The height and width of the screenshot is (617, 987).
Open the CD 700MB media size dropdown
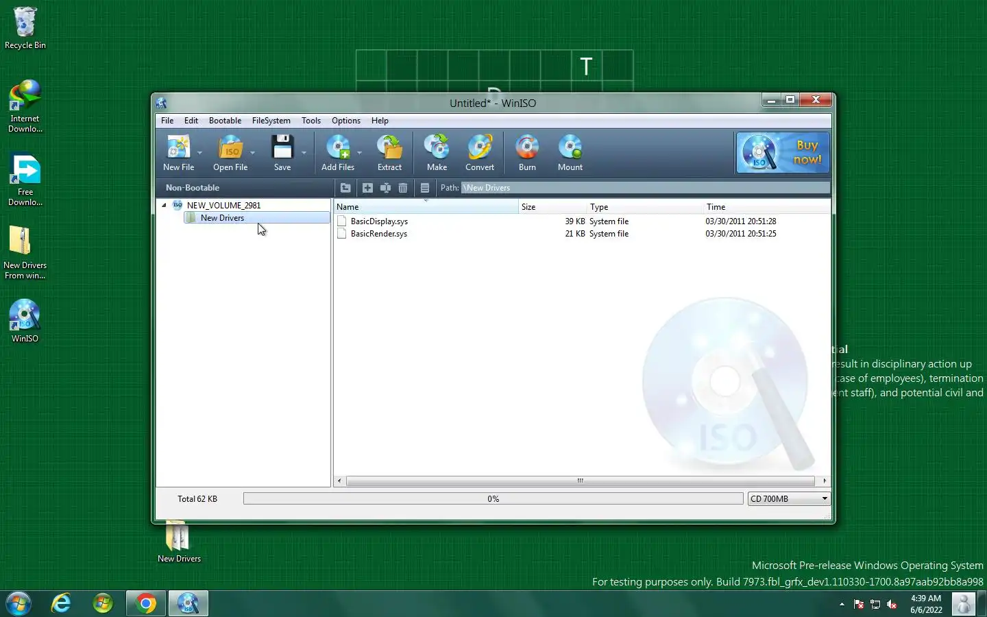[789, 499]
